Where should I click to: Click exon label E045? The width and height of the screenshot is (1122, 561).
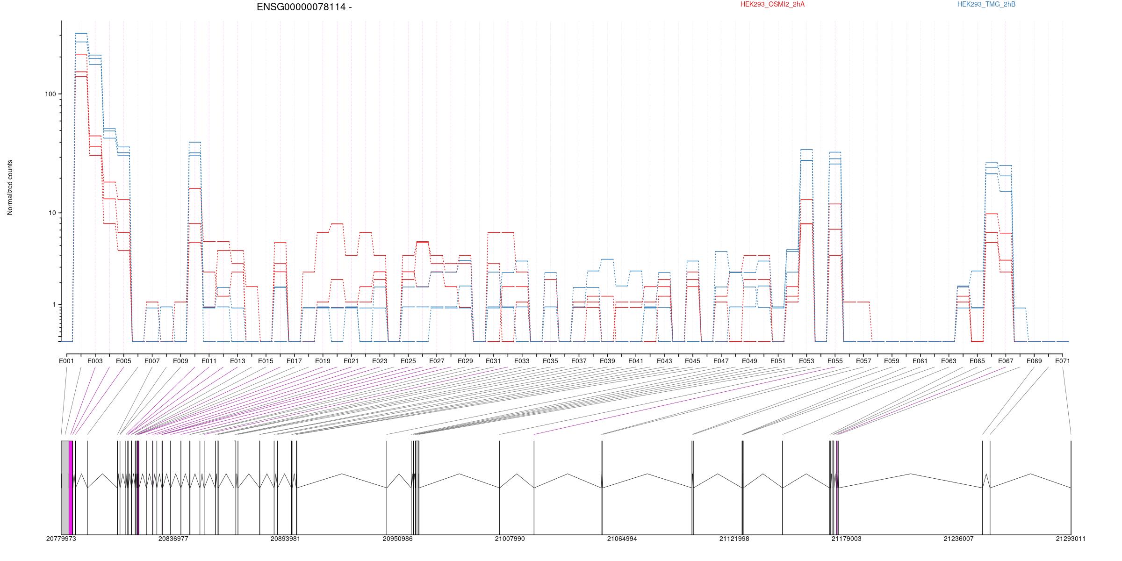point(693,361)
